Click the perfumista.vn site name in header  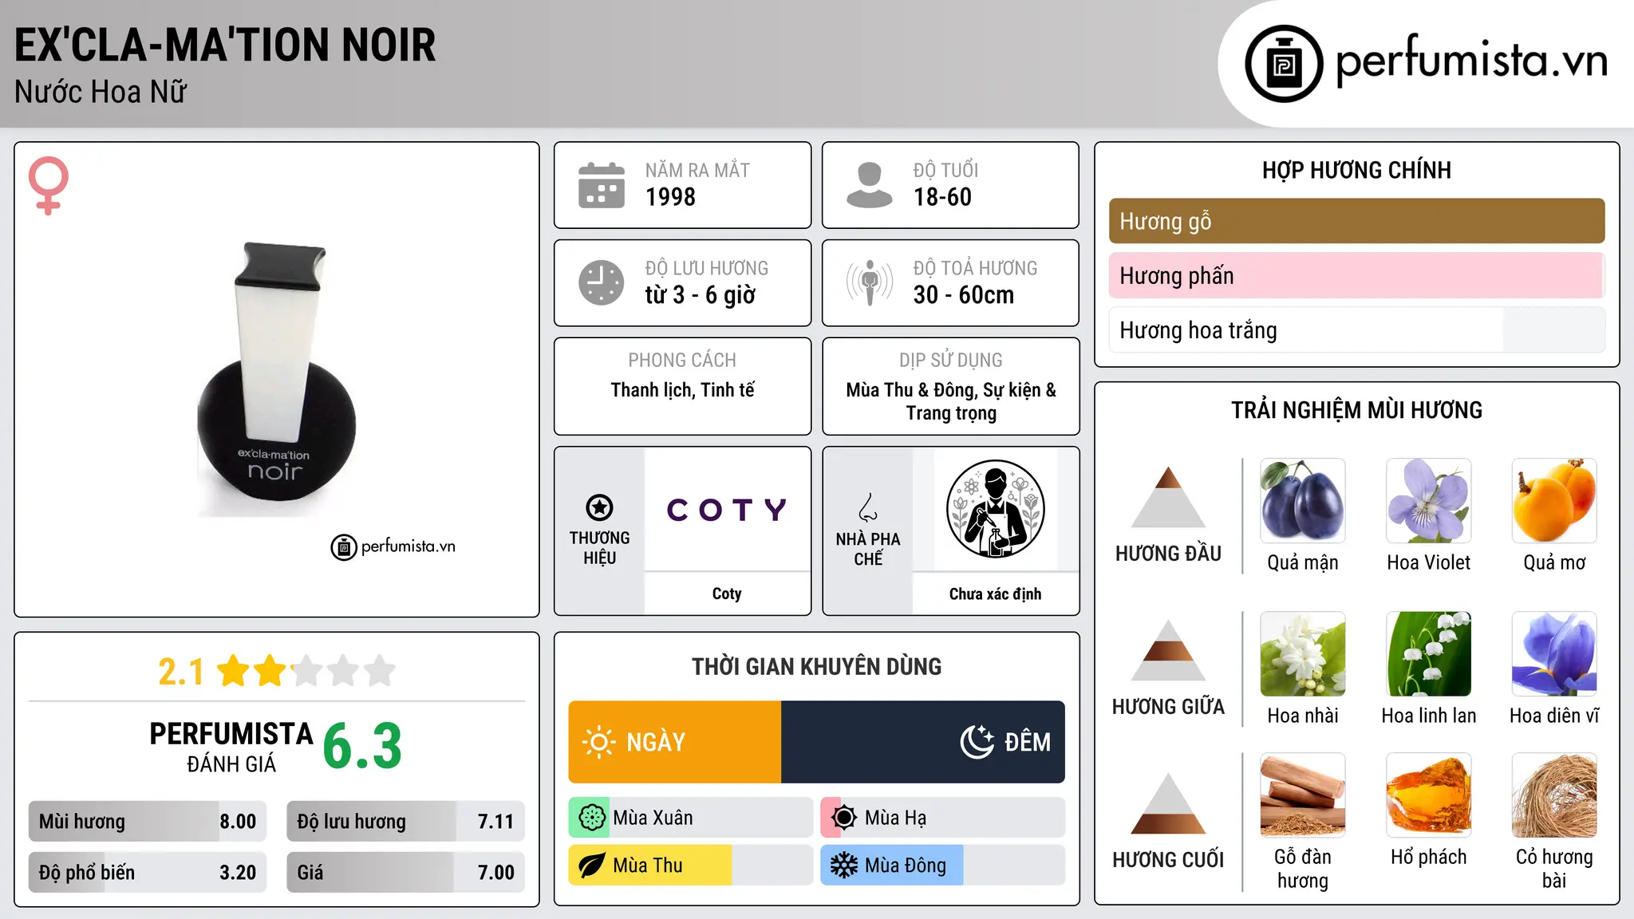click(1471, 61)
